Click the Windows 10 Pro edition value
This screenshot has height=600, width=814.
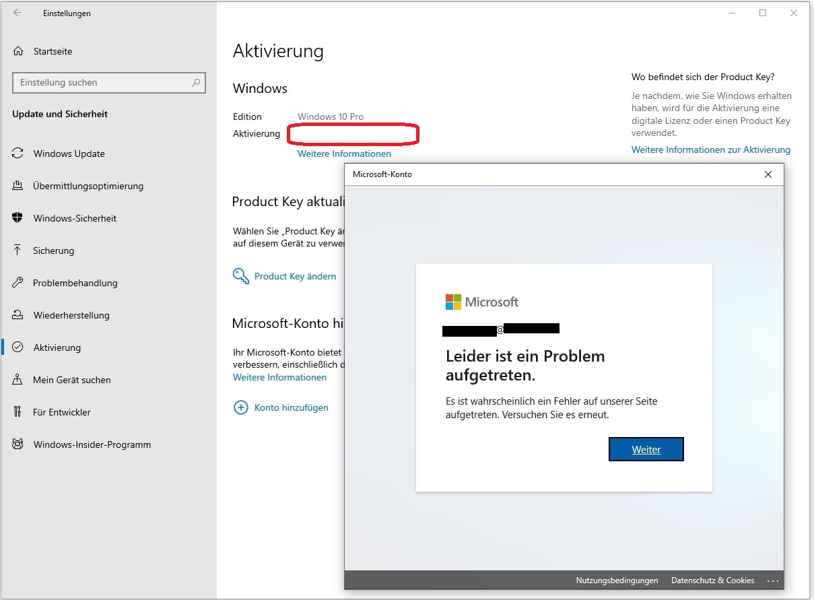pos(331,116)
